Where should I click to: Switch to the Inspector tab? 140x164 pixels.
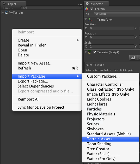(x=96, y=4)
